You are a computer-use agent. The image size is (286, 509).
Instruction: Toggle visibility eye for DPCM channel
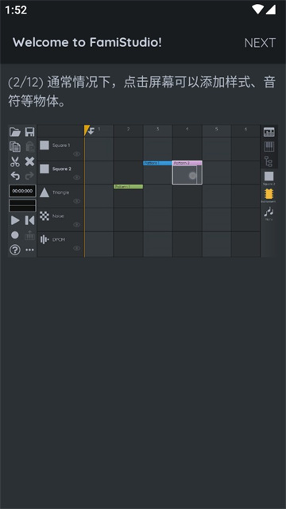[76, 248]
